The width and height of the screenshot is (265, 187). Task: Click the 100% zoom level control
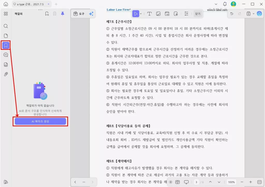pyautogui.click(x=231, y=182)
